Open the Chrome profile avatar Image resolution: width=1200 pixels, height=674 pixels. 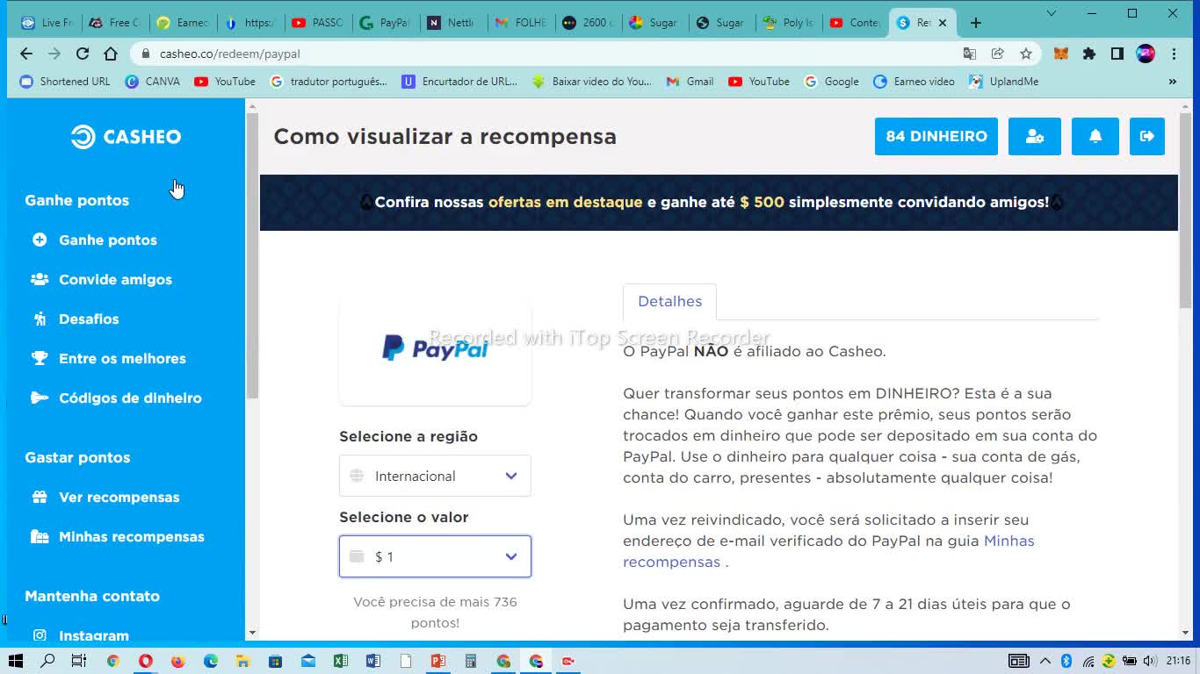1146,54
